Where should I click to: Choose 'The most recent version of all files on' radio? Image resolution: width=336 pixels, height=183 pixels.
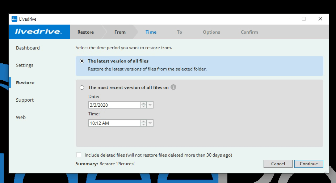[82, 88]
